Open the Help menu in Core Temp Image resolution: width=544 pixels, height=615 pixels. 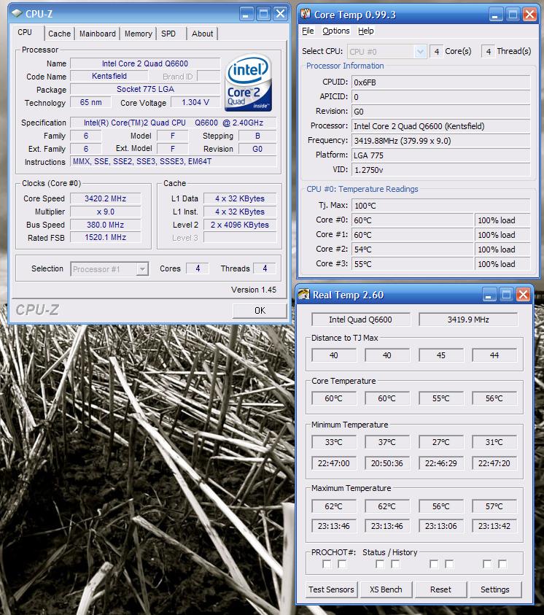pos(365,31)
